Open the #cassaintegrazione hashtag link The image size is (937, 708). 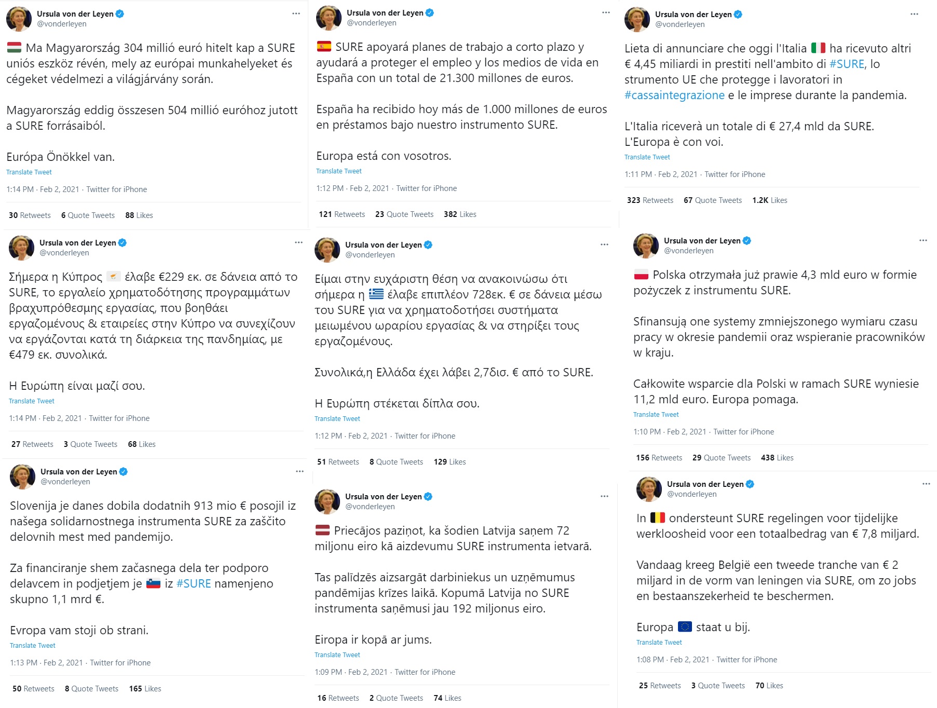[x=674, y=95]
